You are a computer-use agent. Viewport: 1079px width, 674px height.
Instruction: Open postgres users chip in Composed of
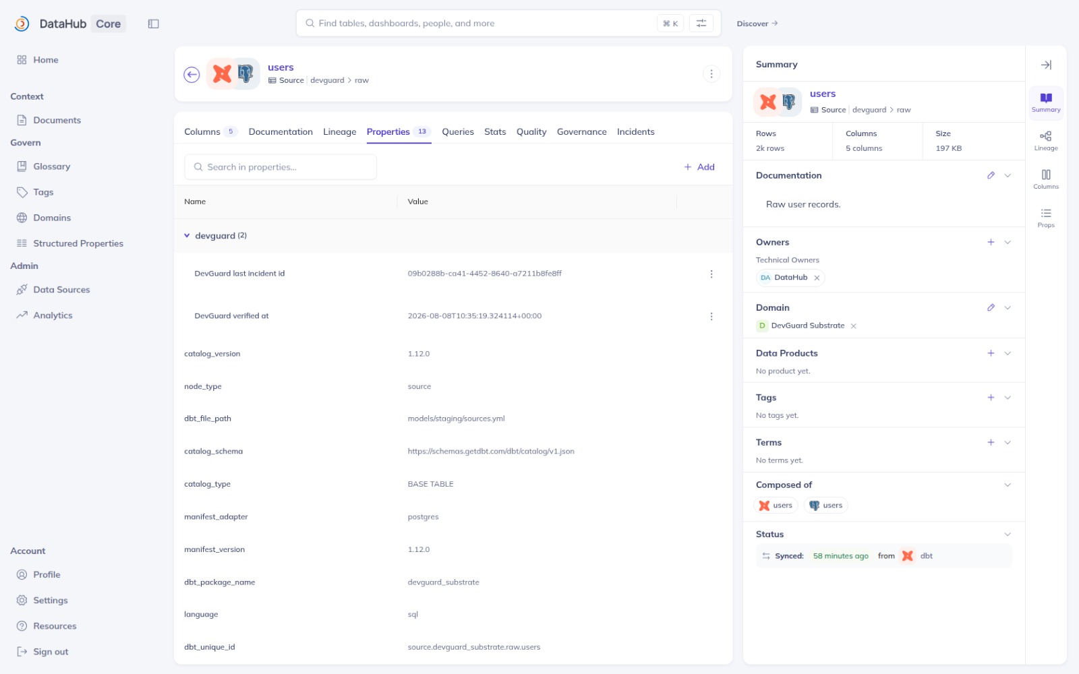[826, 506]
